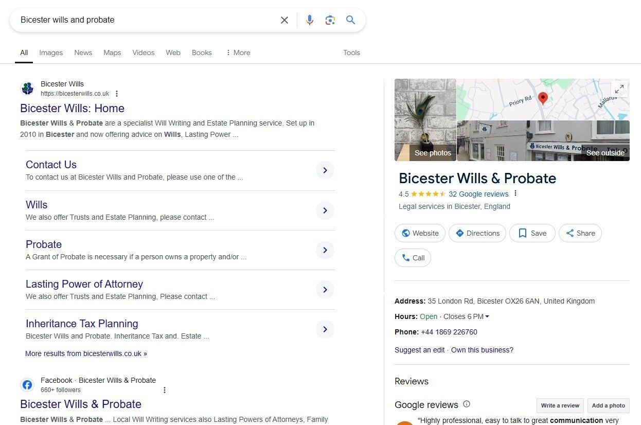Click Add a photo button
The width and height of the screenshot is (641, 425).
[609, 405]
